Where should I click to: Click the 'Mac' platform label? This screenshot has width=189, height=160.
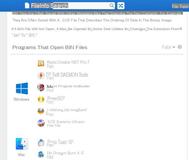(22, 154)
